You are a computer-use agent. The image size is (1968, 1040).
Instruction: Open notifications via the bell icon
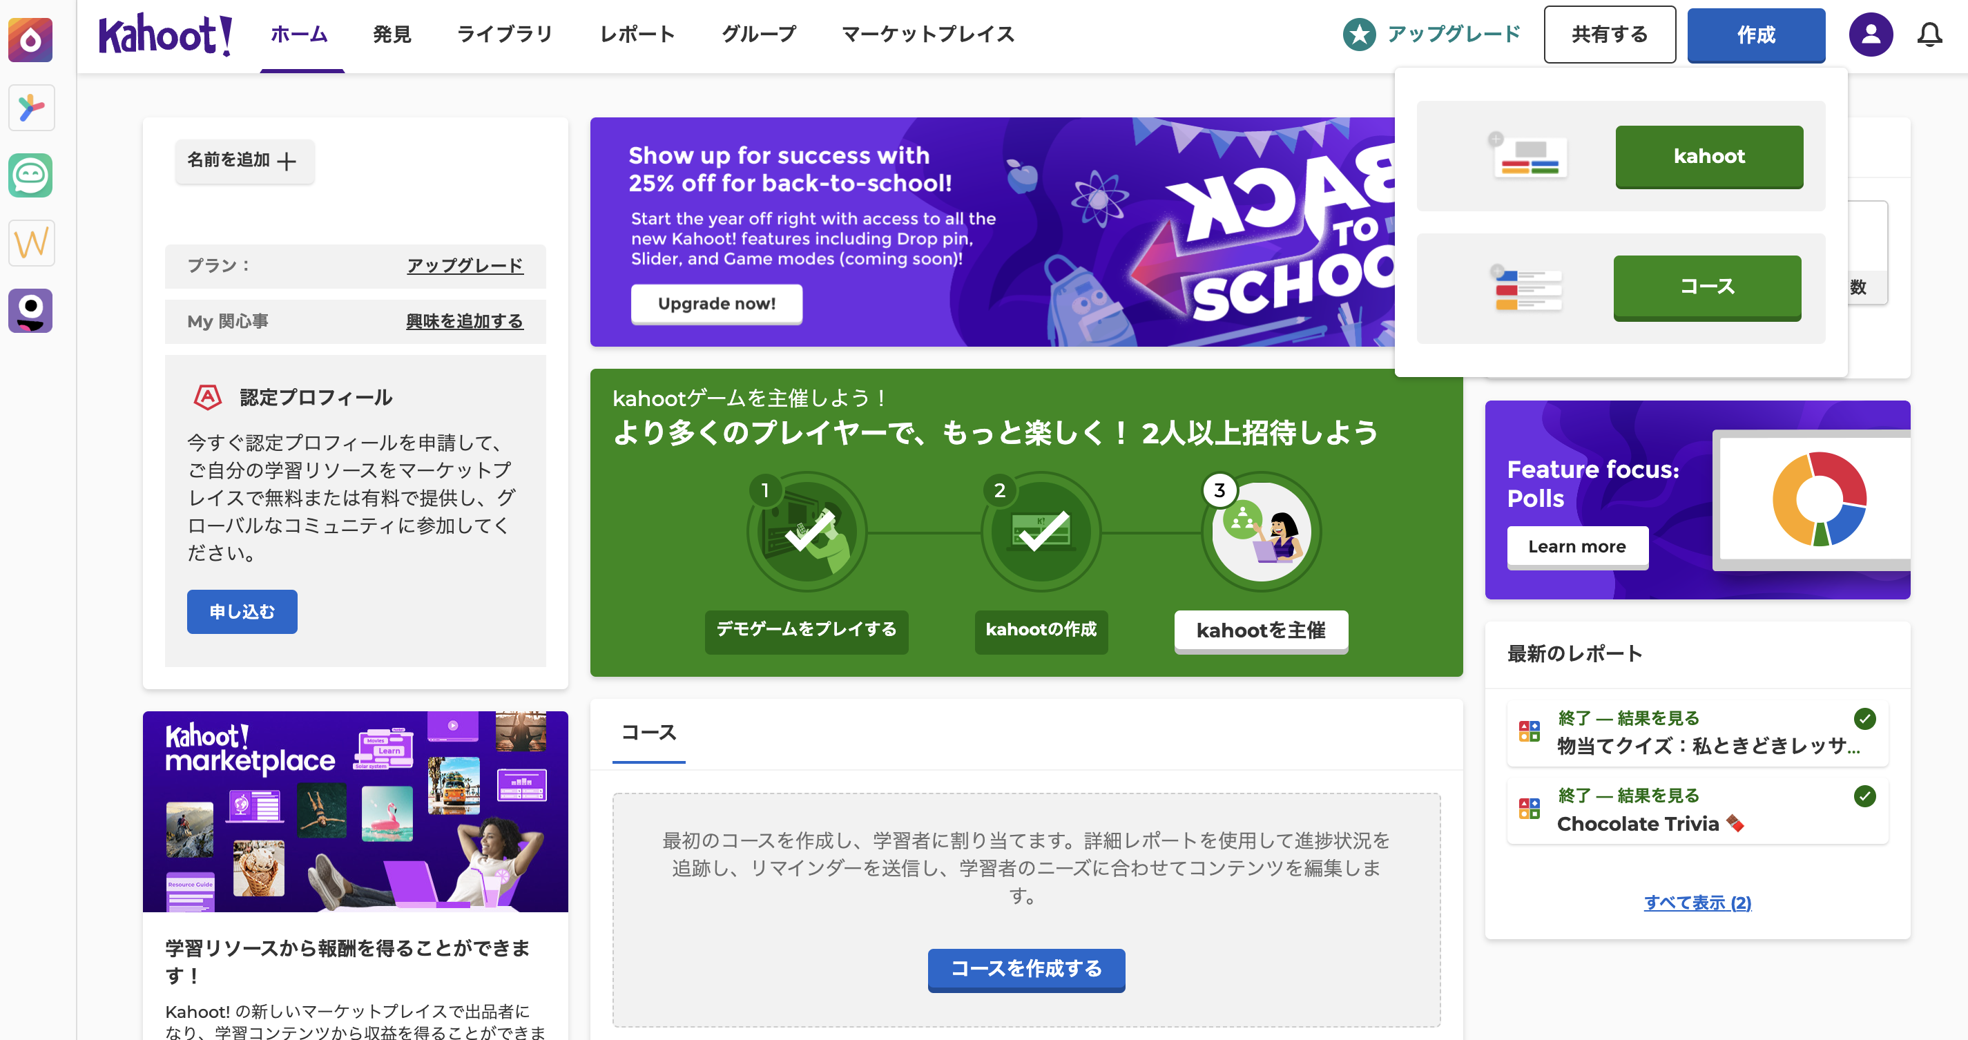[1930, 35]
